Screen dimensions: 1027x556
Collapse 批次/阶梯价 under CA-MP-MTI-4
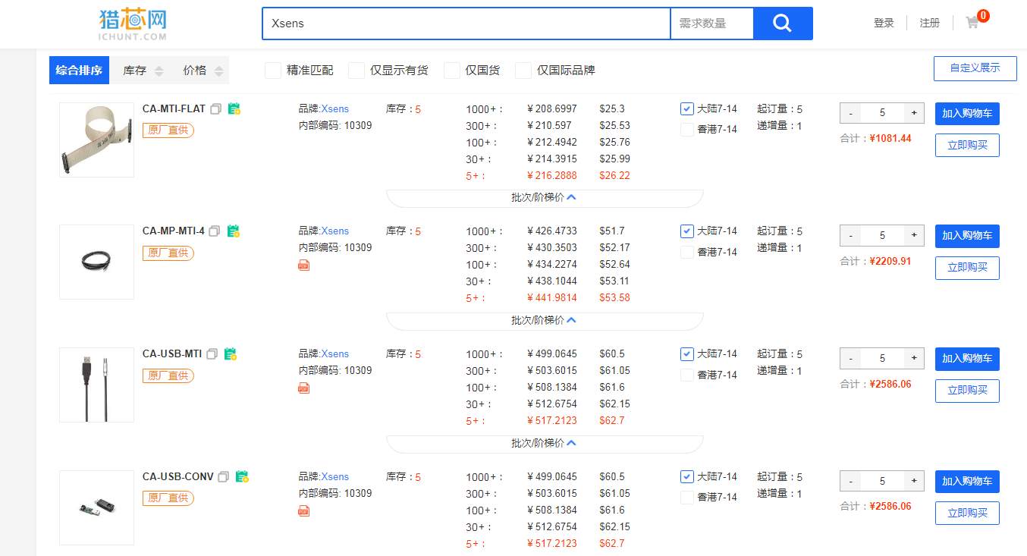(x=545, y=320)
